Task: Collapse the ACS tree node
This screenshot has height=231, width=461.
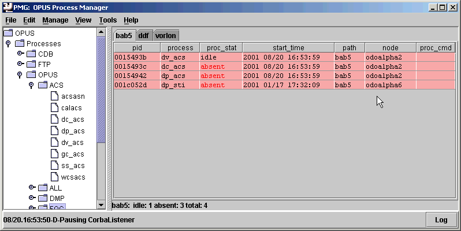Action: tap(31, 85)
